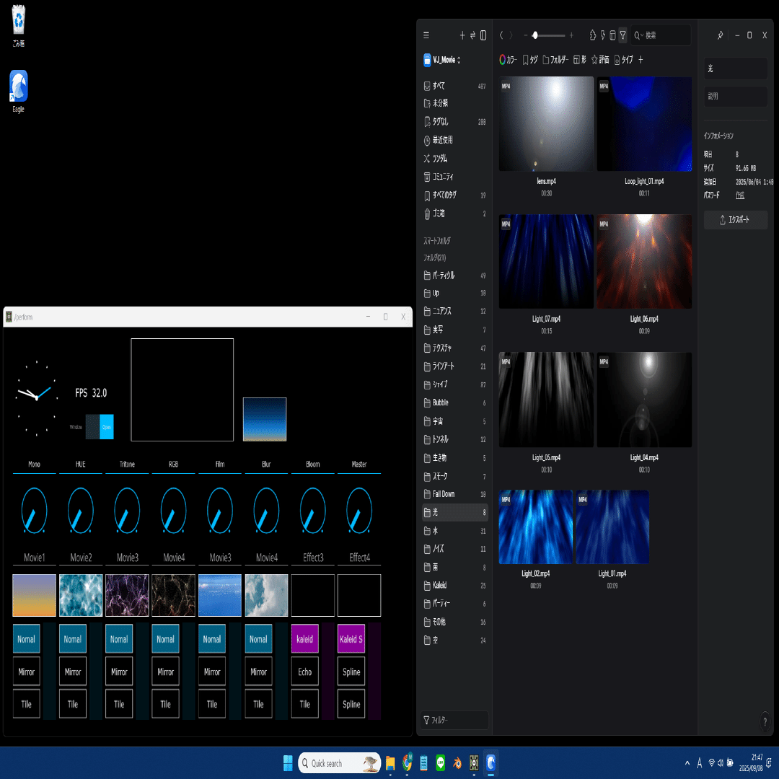The width and height of the screenshot is (779, 779).
Task: Click the shape filter (形) icon
Action: tap(579, 60)
